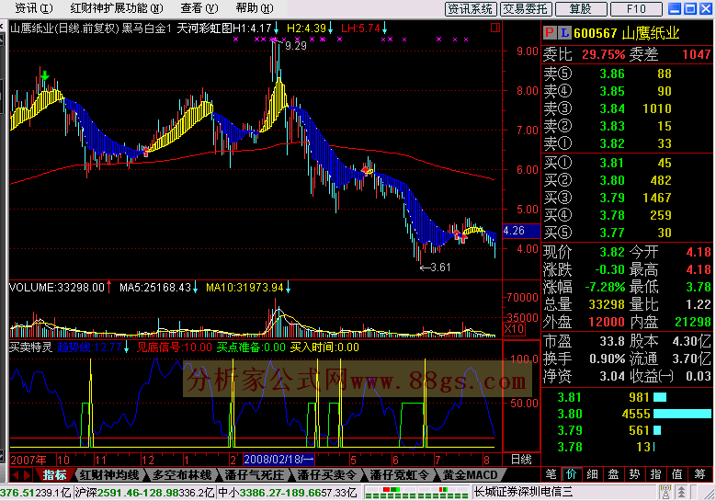Switch to the 多空布林线 tab

pyautogui.click(x=182, y=475)
